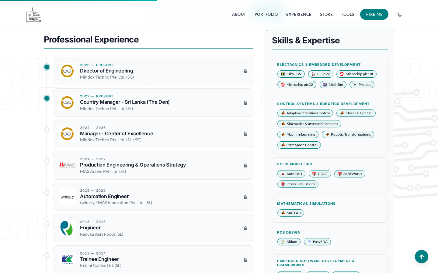Select the LabVIEW skill tag

coord(291,74)
